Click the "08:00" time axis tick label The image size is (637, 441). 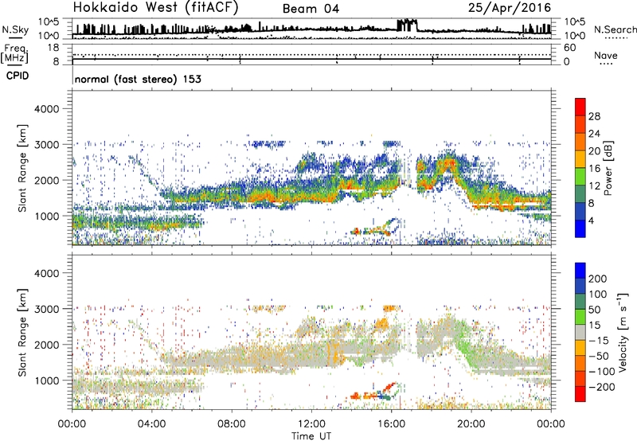(232, 424)
